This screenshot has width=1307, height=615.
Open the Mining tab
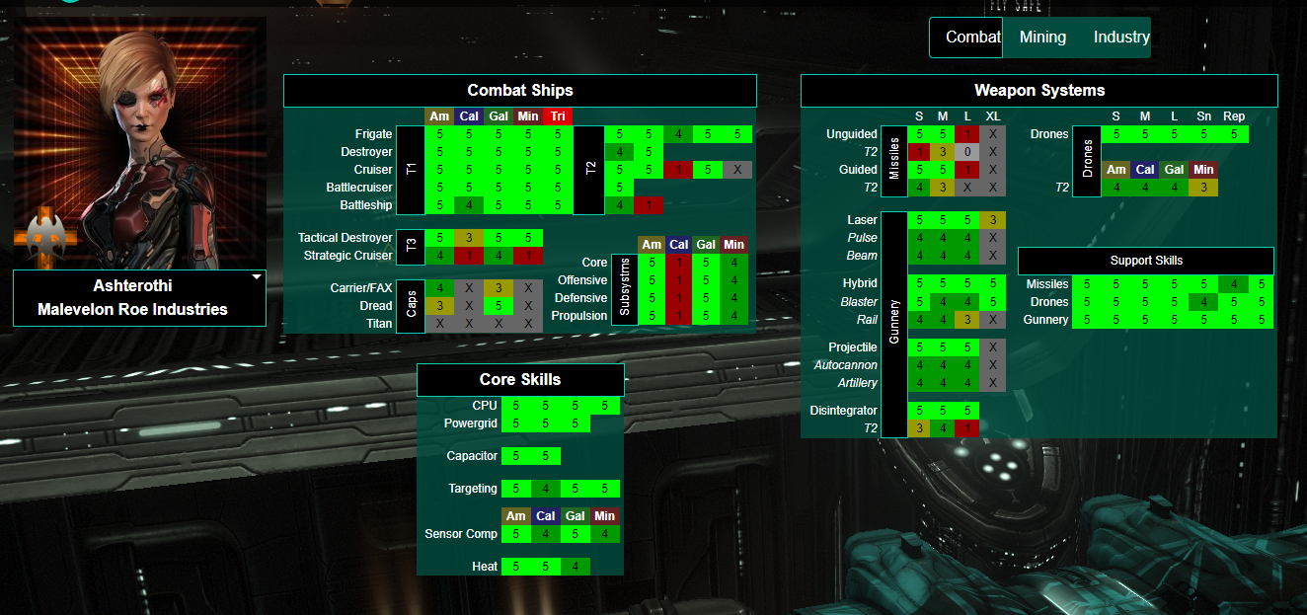[1042, 38]
